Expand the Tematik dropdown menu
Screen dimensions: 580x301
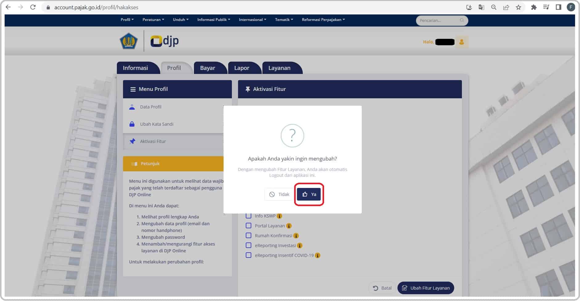coord(284,20)
